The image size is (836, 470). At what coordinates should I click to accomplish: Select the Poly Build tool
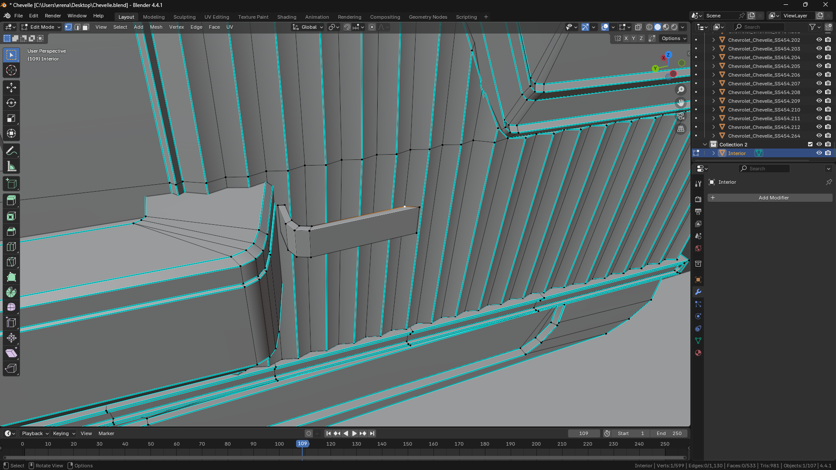click(x=11, y=277)
